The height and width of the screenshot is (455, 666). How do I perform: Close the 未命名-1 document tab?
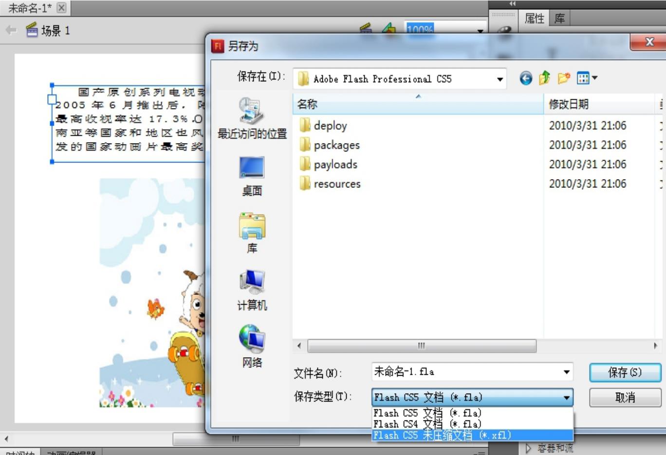pos(61,8)
